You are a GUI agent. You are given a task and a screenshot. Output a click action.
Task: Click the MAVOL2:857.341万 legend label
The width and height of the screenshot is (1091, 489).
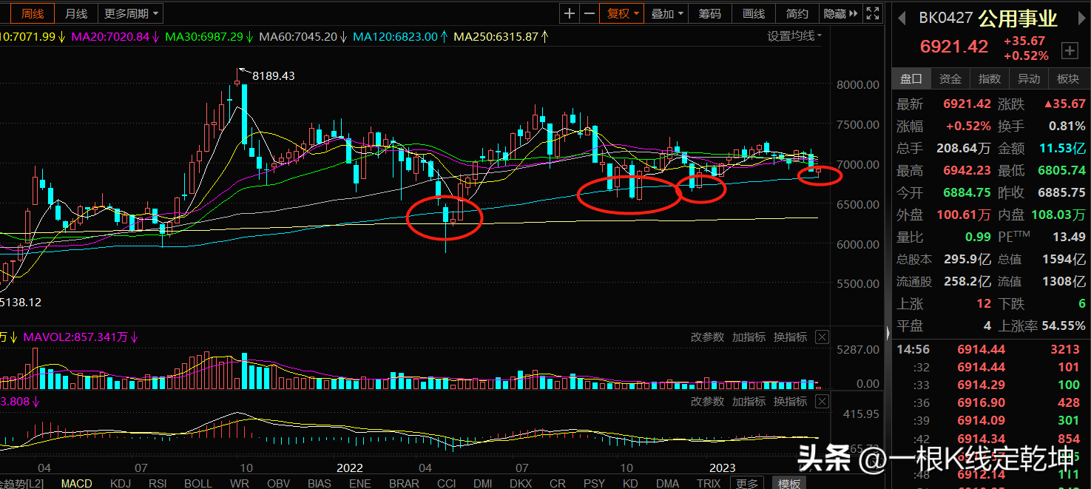(x=75, y=337)
